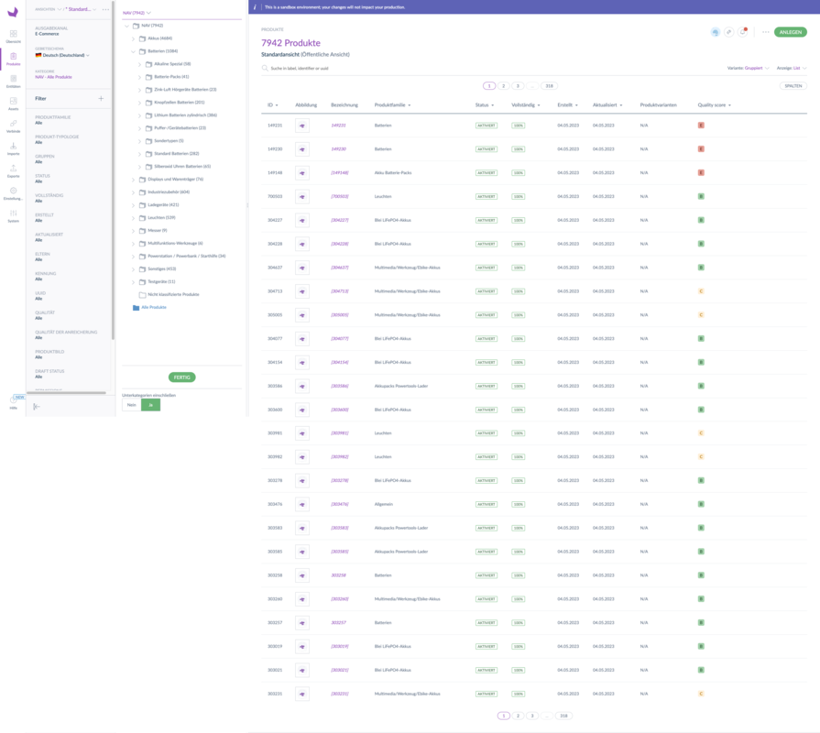Select Ja for Unterkategorien einschließen

click(150, 405)
